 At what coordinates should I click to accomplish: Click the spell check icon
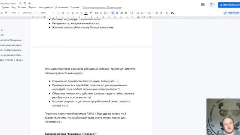pos(1,13)
